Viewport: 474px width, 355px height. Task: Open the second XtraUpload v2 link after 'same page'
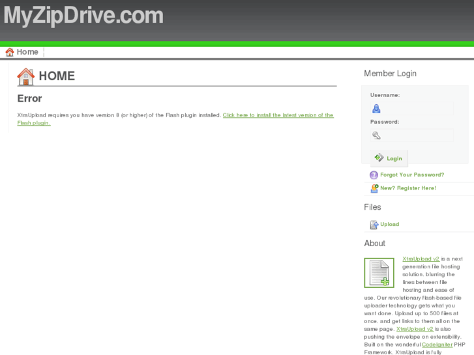(415, 329)
